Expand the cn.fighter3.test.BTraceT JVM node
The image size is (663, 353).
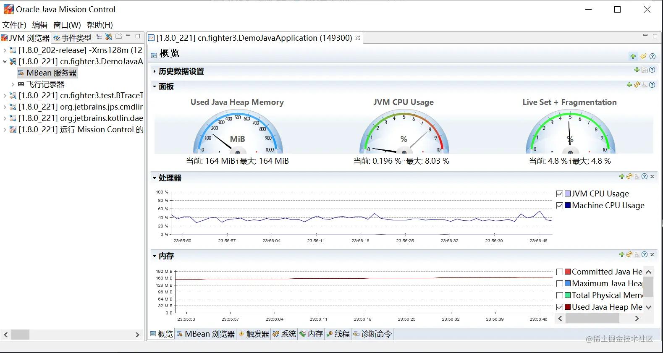5,96
